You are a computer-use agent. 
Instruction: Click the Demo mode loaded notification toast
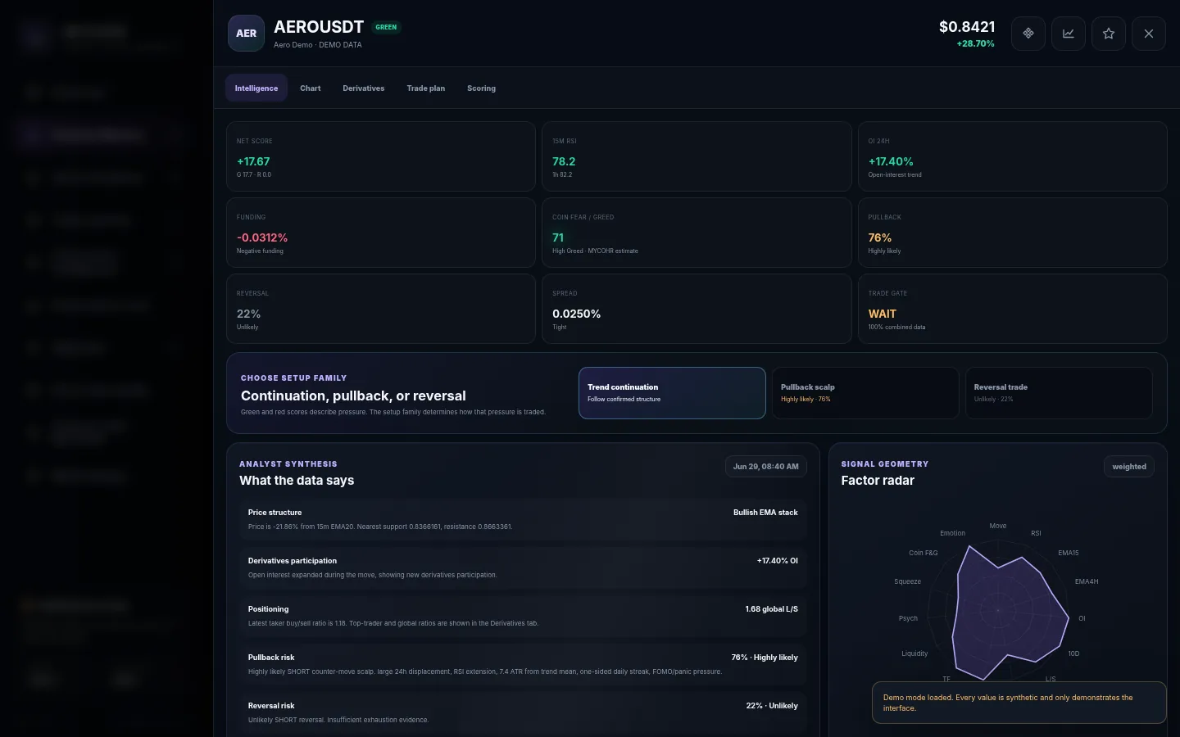(x=1019, y=703)
